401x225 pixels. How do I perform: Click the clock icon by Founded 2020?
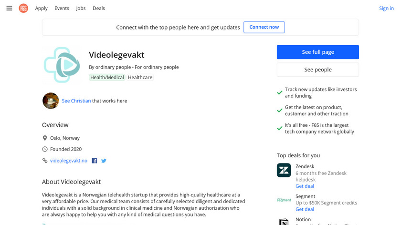[45, 149]
